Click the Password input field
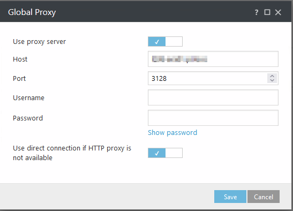The image size is (293, 211). click(213, 118)
